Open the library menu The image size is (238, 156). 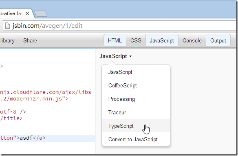(x=7, y=40)
